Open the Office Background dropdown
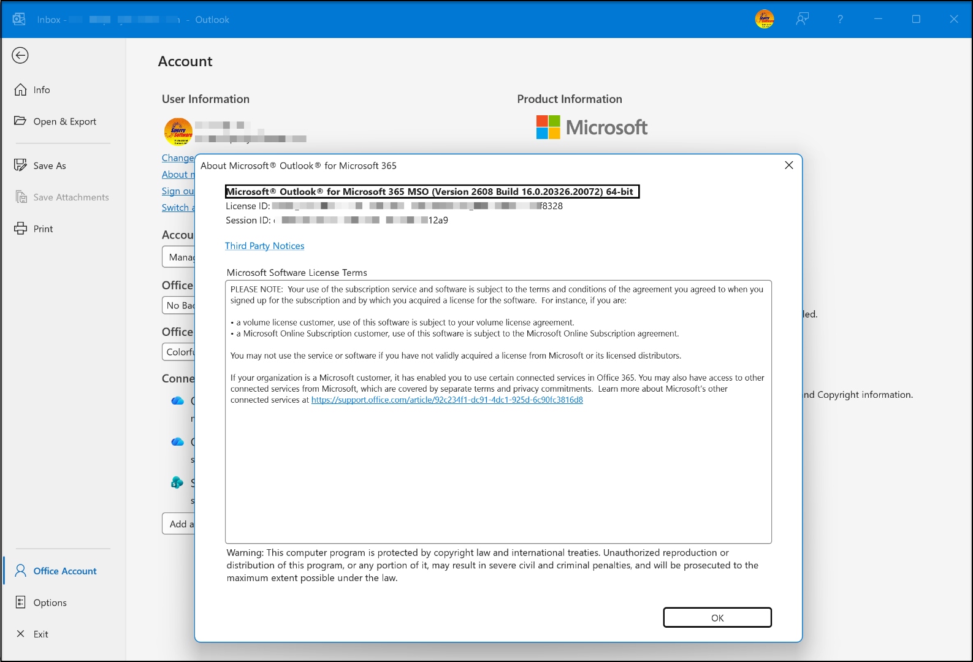This screenshot has width=973, height=662. (x=178, y=305)
